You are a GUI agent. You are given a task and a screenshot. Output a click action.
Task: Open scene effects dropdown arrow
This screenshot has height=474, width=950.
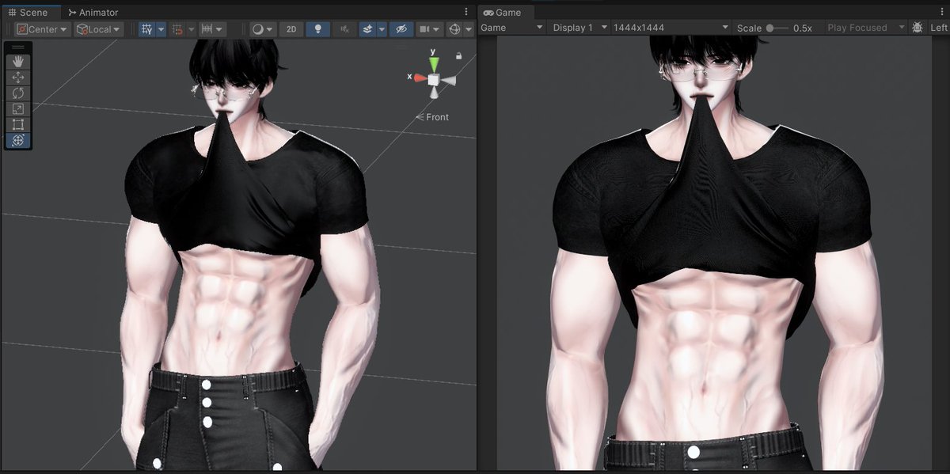[382, 29]
